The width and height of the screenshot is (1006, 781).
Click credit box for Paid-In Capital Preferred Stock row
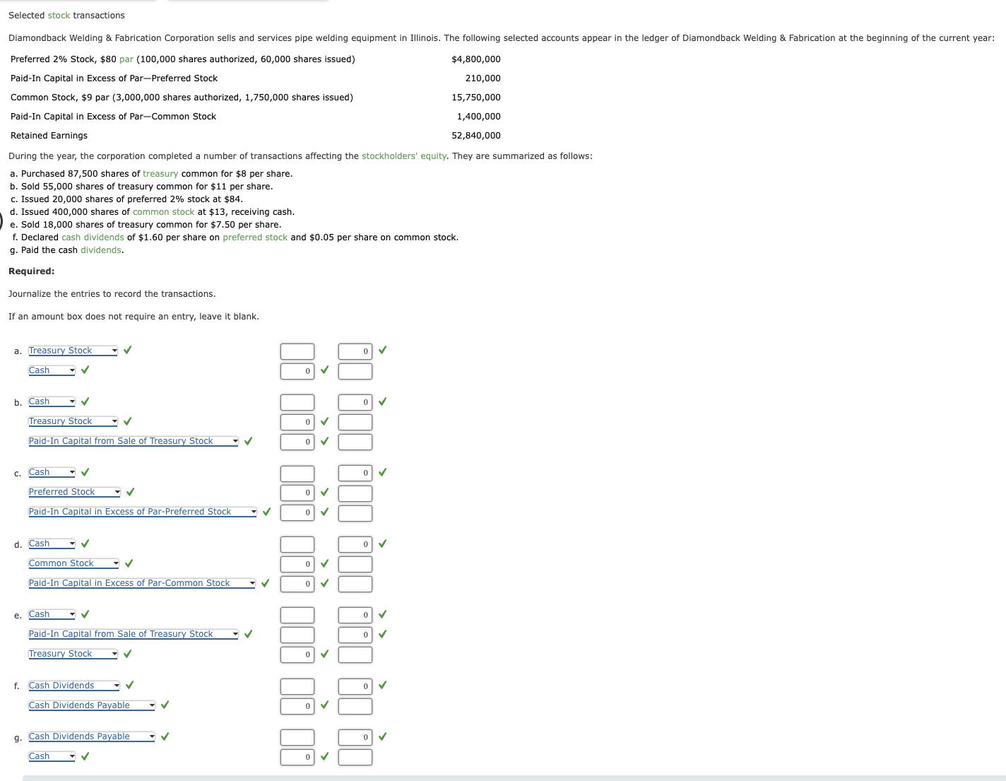(355, 512)
